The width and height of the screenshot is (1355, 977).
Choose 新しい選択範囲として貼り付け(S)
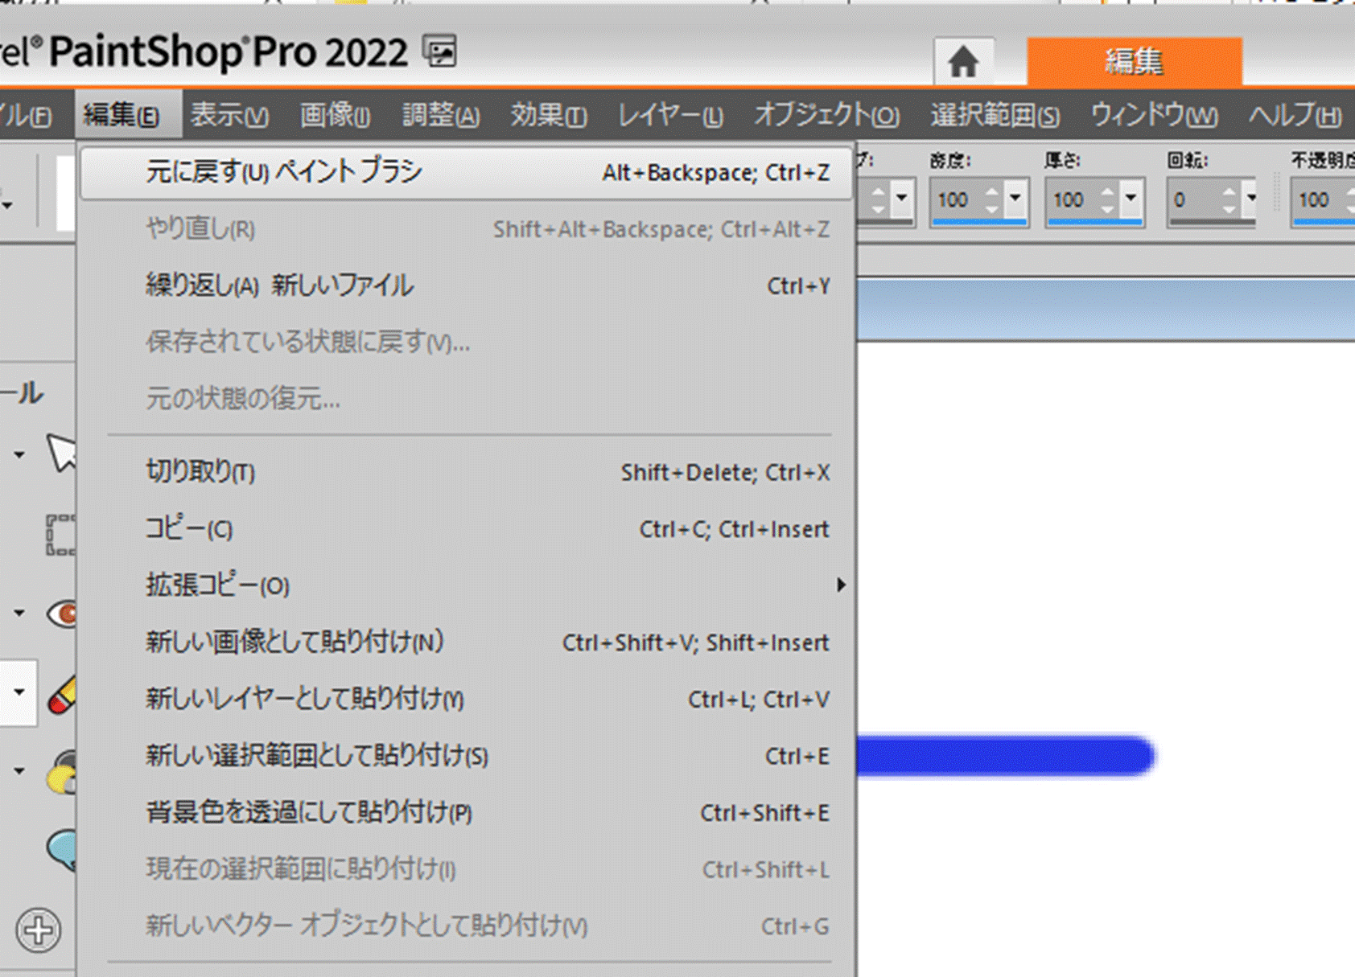(x=467, y=755)
